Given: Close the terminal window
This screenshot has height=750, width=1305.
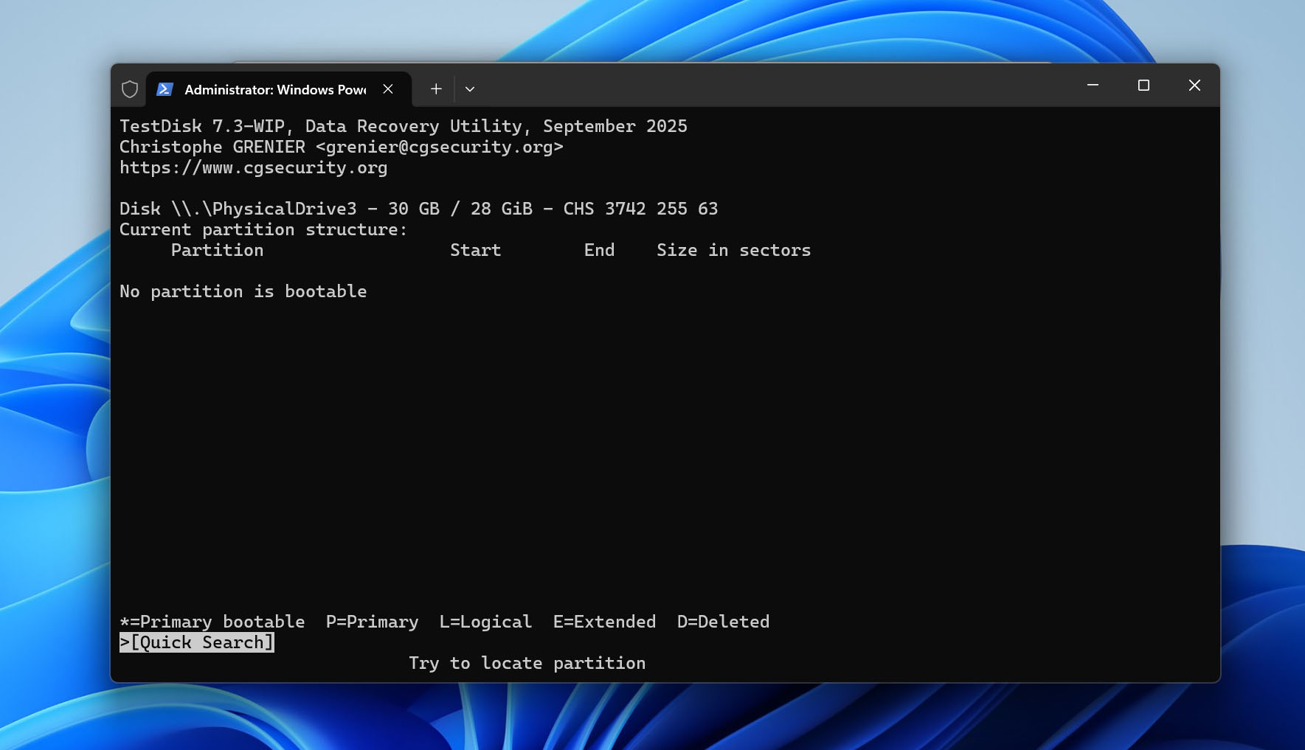Looking at the screenshot, I should (x=1194, y=86).
